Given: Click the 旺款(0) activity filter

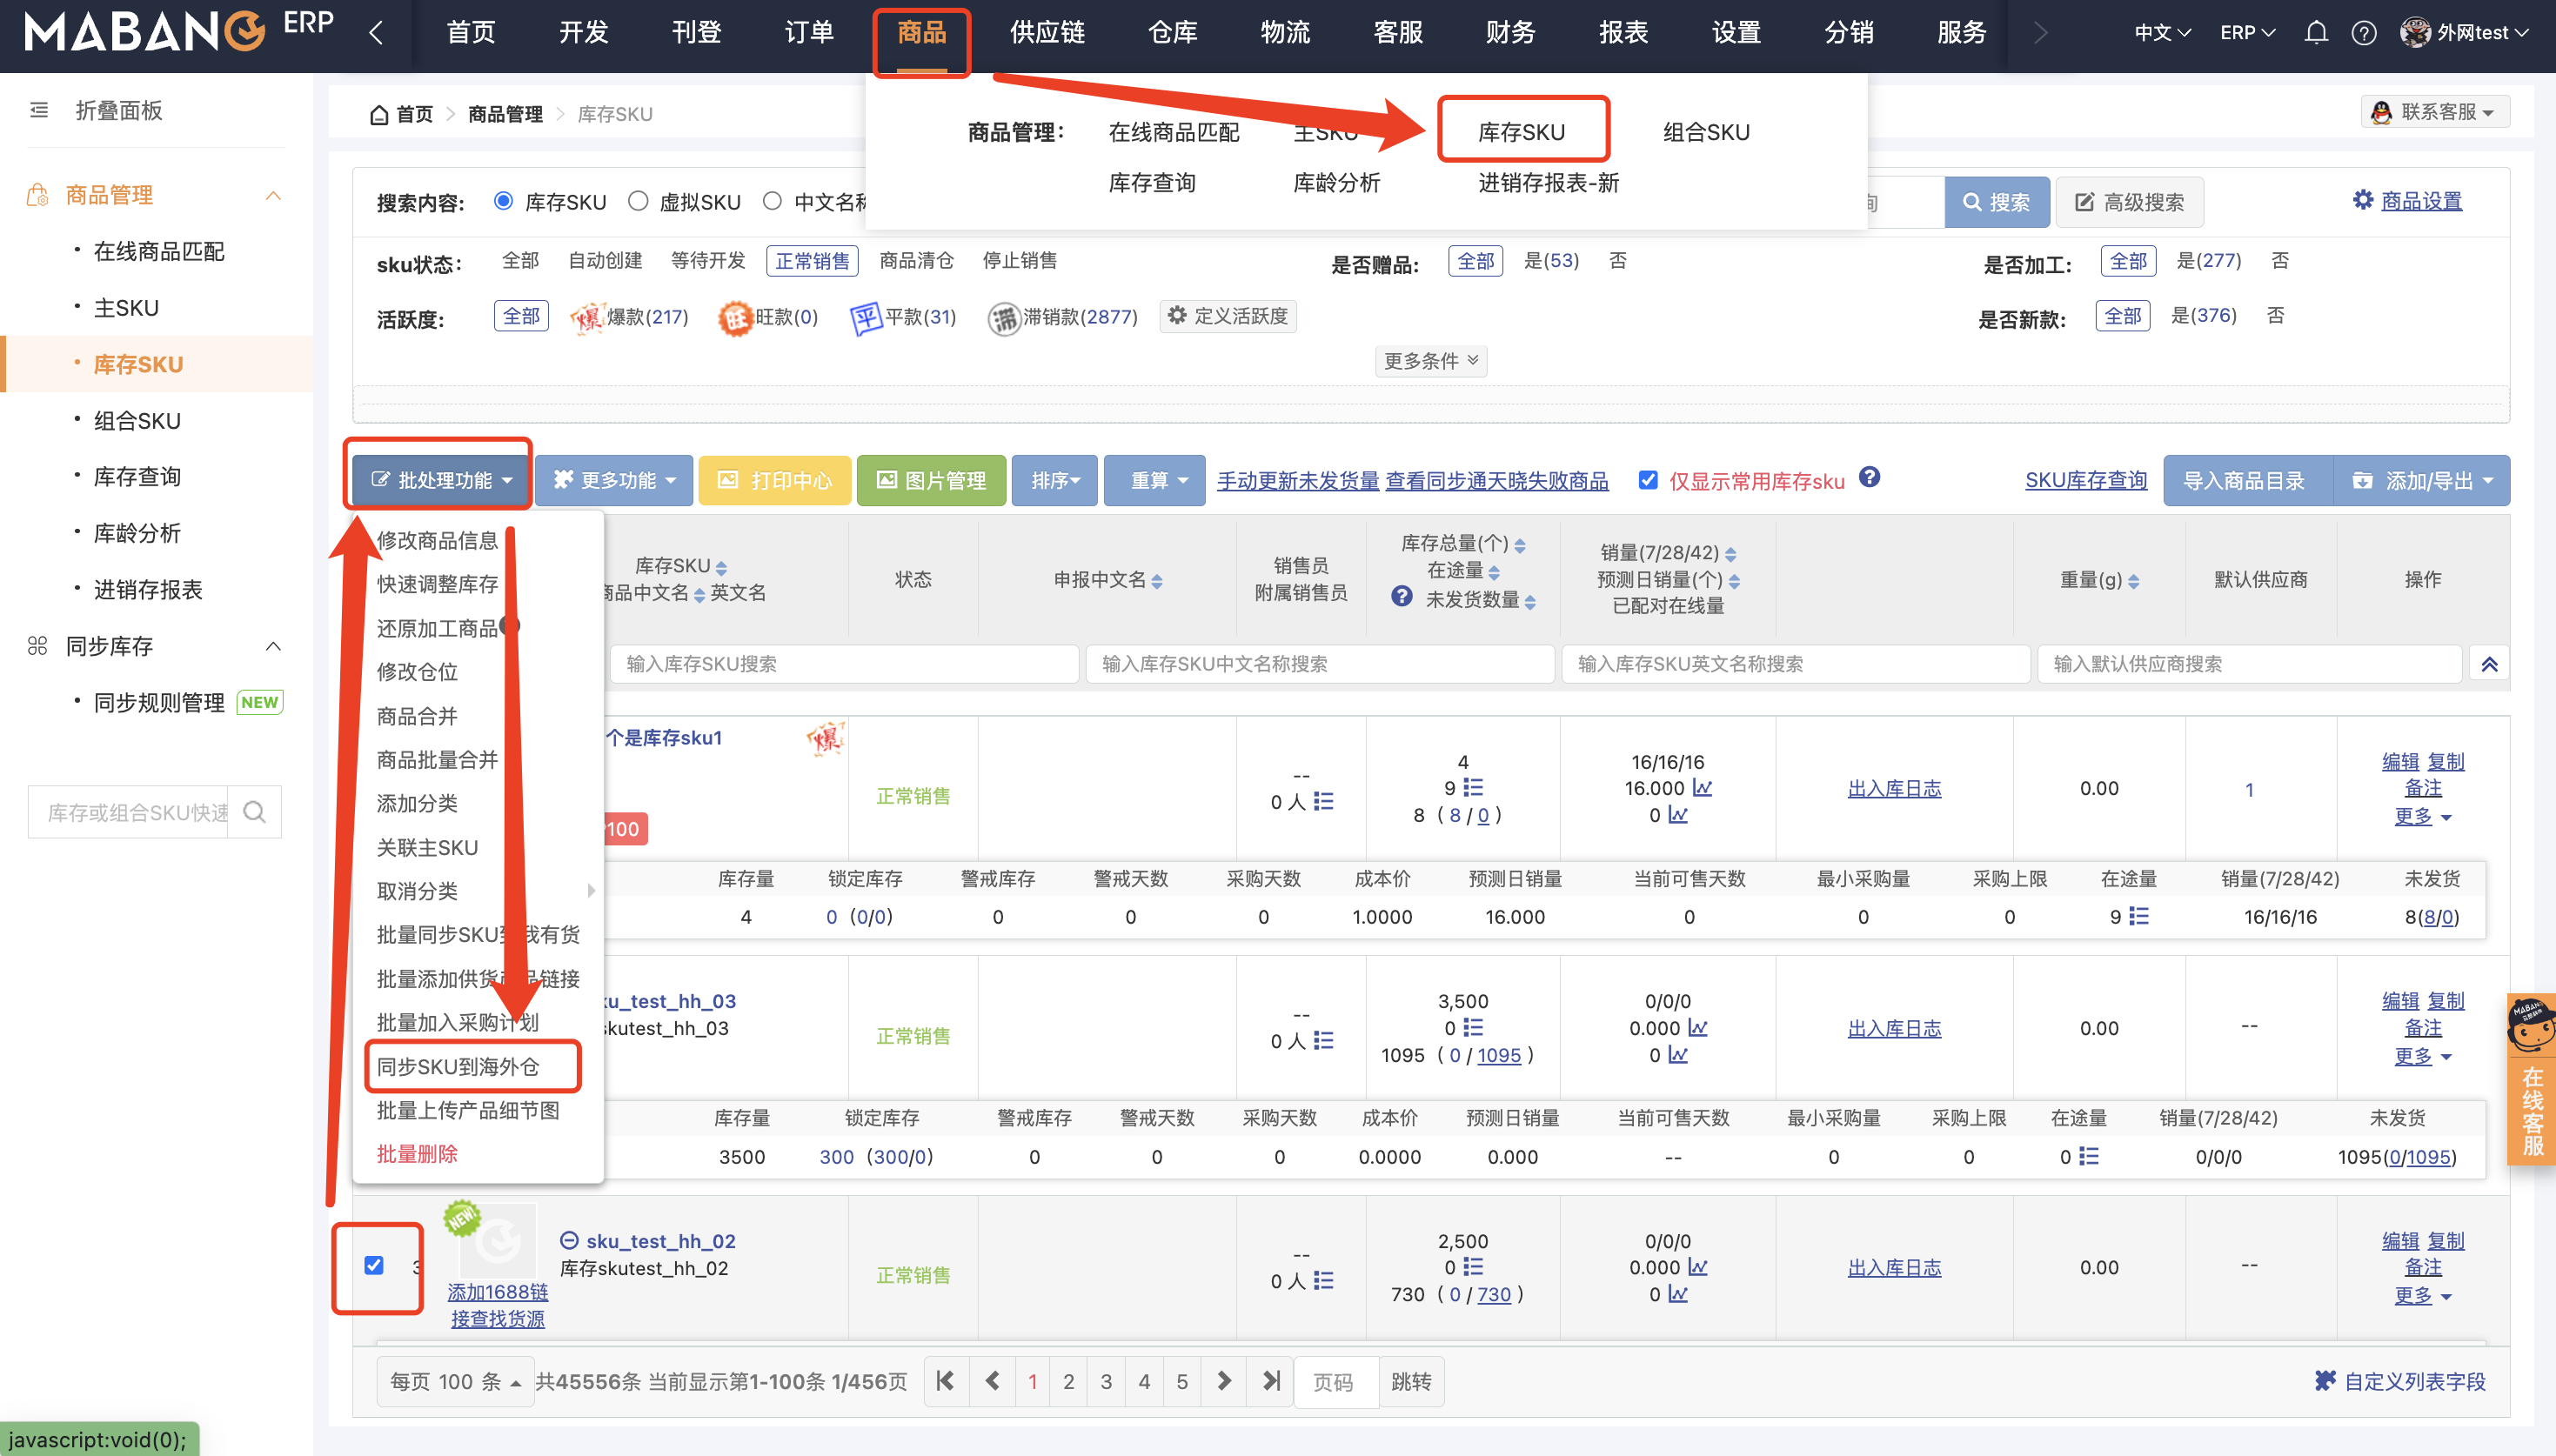Looking at the screenshot, I should tap(768, 317).
